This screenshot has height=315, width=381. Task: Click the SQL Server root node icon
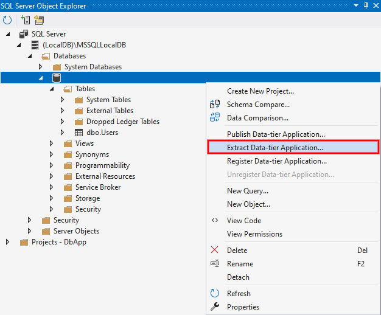(x=24, y=34)
